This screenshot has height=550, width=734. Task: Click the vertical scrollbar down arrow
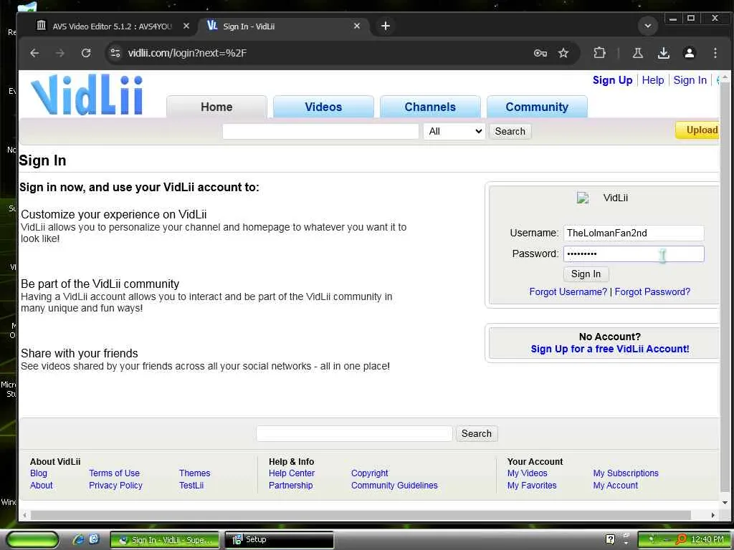click(725, 503)
